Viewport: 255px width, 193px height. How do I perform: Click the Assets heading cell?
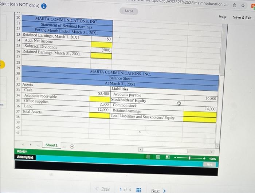pos(56,85)
